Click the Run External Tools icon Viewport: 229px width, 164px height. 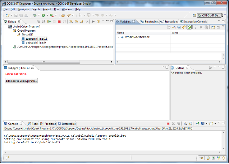pyautogui.click(x=52, y=15)
